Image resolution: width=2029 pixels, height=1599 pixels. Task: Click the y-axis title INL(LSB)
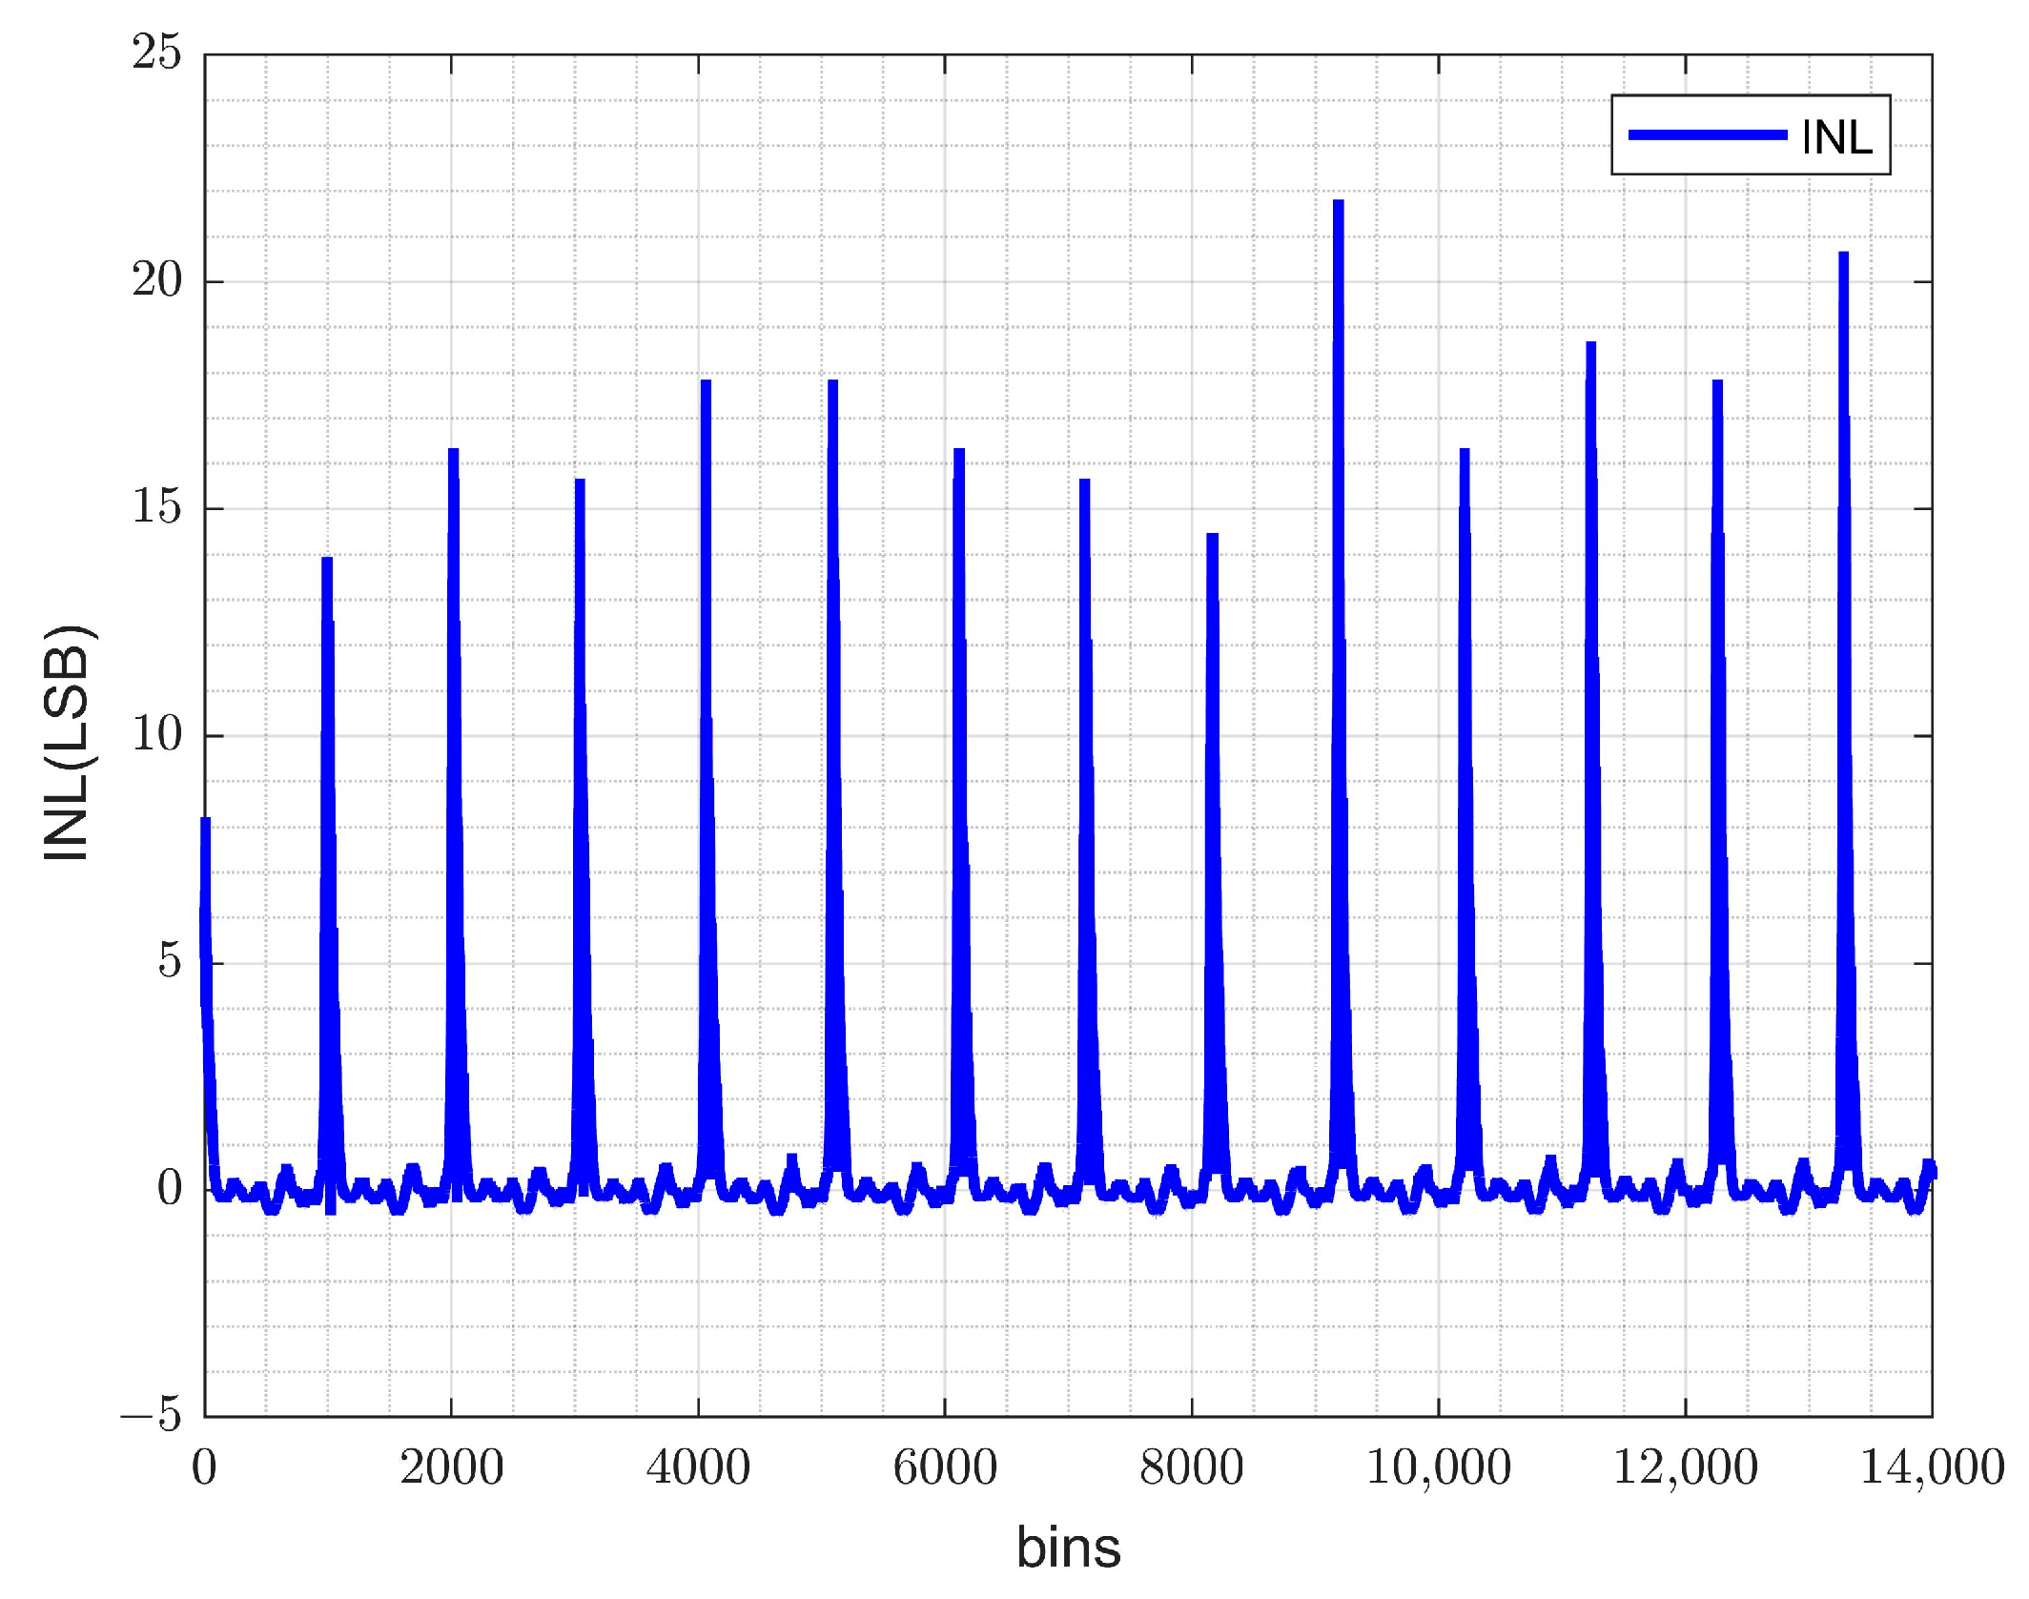point(67,743)
